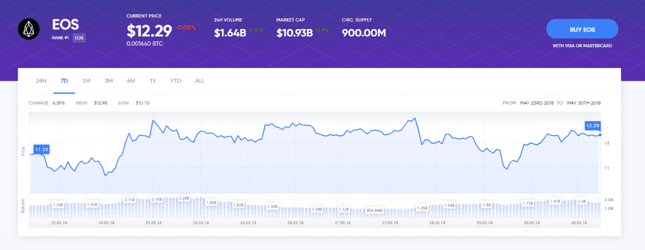Click the 1.62B volume label

(x=239, y=204)
